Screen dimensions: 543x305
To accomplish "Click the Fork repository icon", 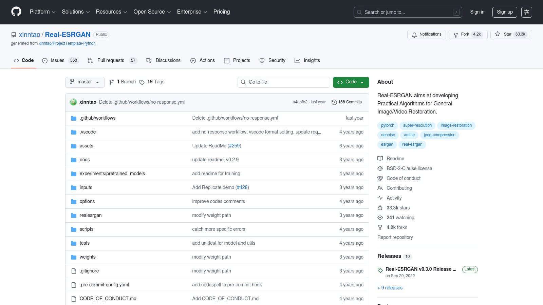I will click(x=456, y=35).
